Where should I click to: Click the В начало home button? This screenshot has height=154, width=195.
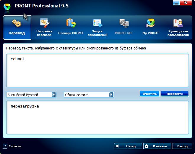[157, 146]
